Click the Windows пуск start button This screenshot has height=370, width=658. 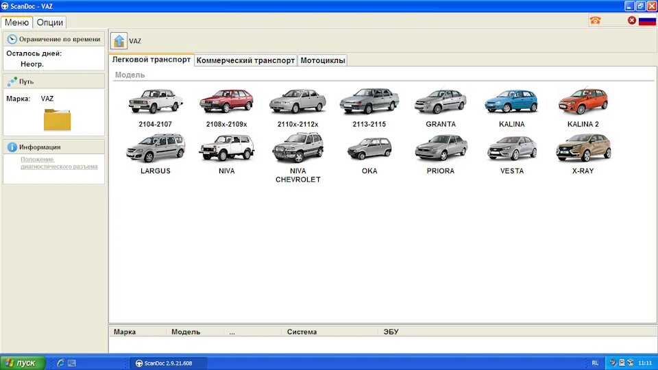tap(23, 363)
